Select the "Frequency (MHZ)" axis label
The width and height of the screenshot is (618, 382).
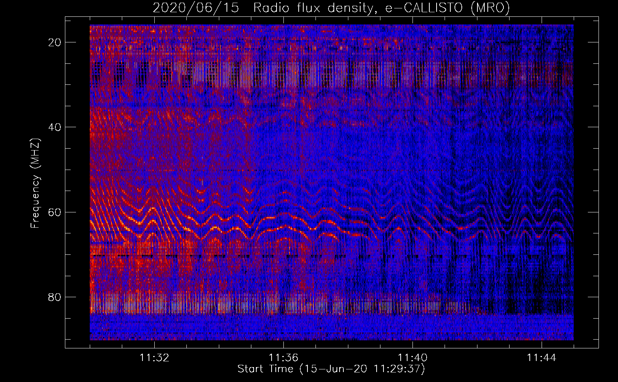point(35,183)
